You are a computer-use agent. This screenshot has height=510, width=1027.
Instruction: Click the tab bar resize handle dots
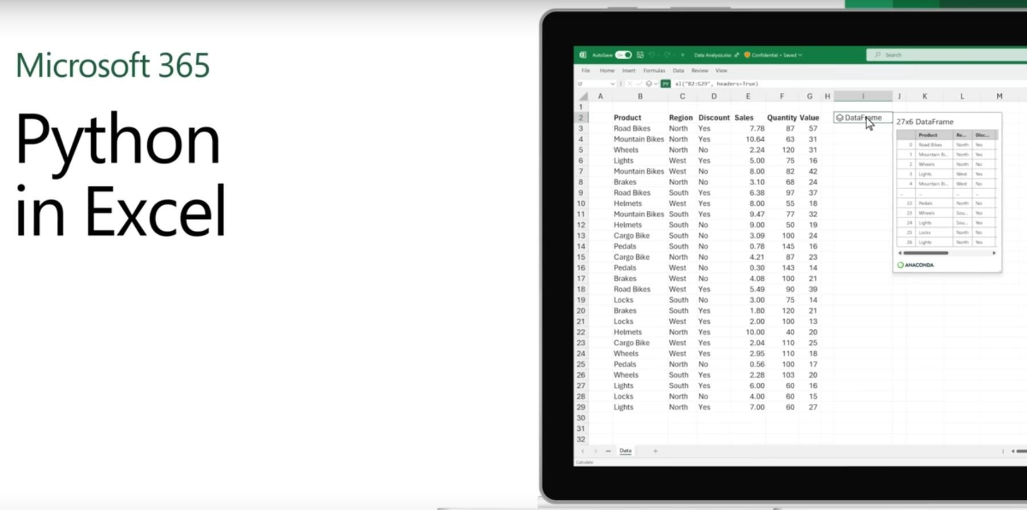pyautogui.click(x=1003, y=451)
